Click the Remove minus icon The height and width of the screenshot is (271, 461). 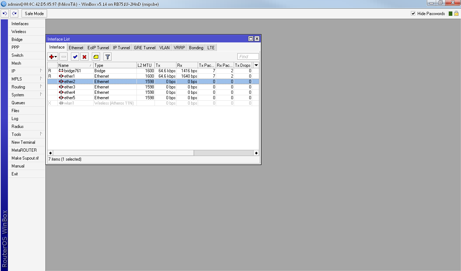pos(63,57)
